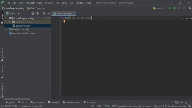Open the Python 3.8 interpreter selector

170,106
